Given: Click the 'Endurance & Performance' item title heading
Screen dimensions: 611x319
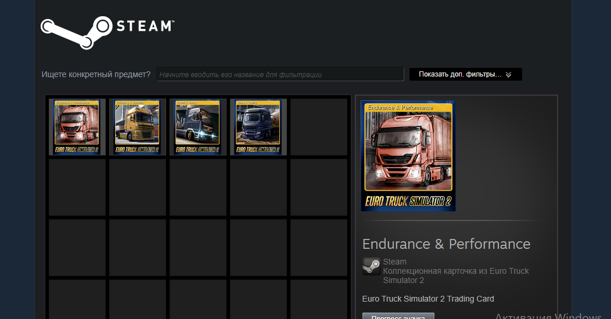Looking at the screenshot, I should pyautogui.click(x=446, y=244).
